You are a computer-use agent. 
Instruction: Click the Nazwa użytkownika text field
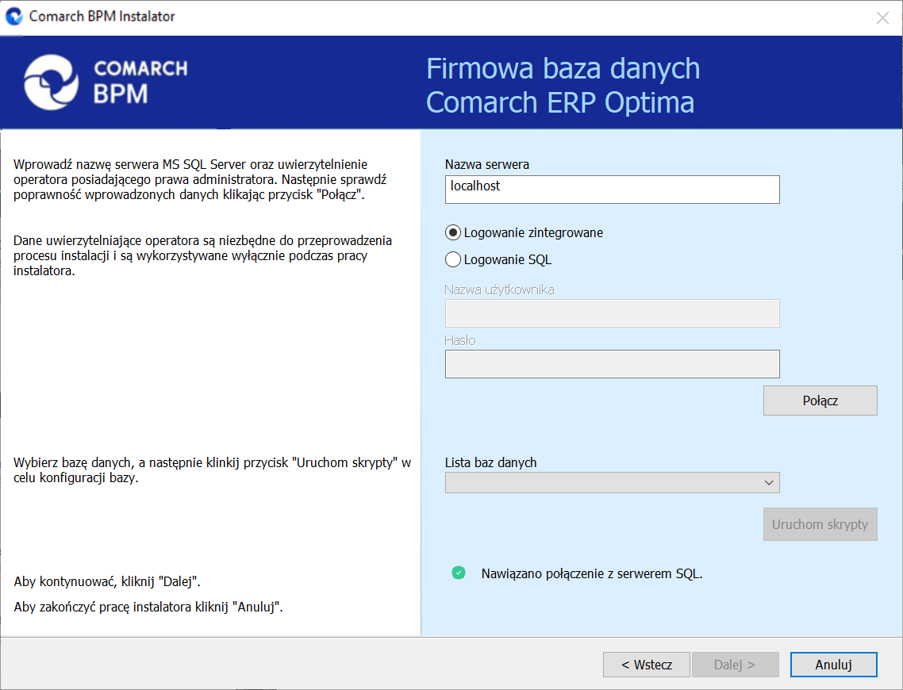point(612,313)
